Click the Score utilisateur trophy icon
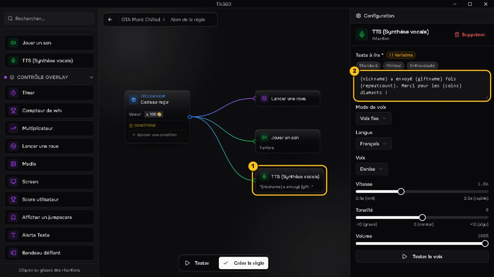Screen dimensions: 494x277 tap(13, 199)
